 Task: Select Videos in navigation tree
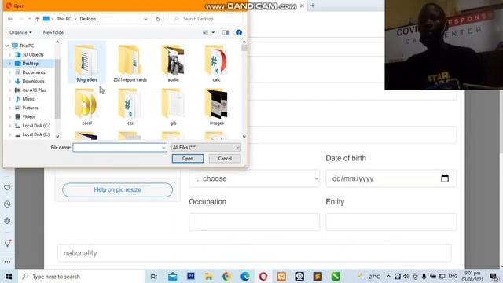[29, 117]
